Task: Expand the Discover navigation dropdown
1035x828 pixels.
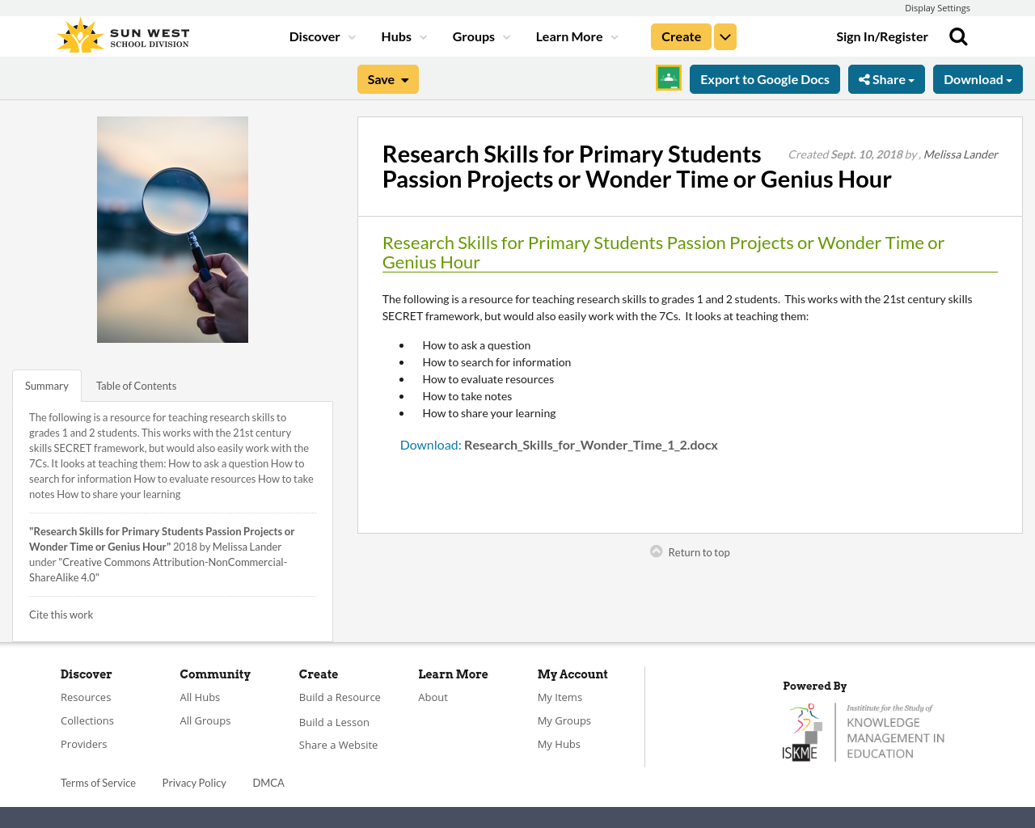Action: click(x=321, y=36)
